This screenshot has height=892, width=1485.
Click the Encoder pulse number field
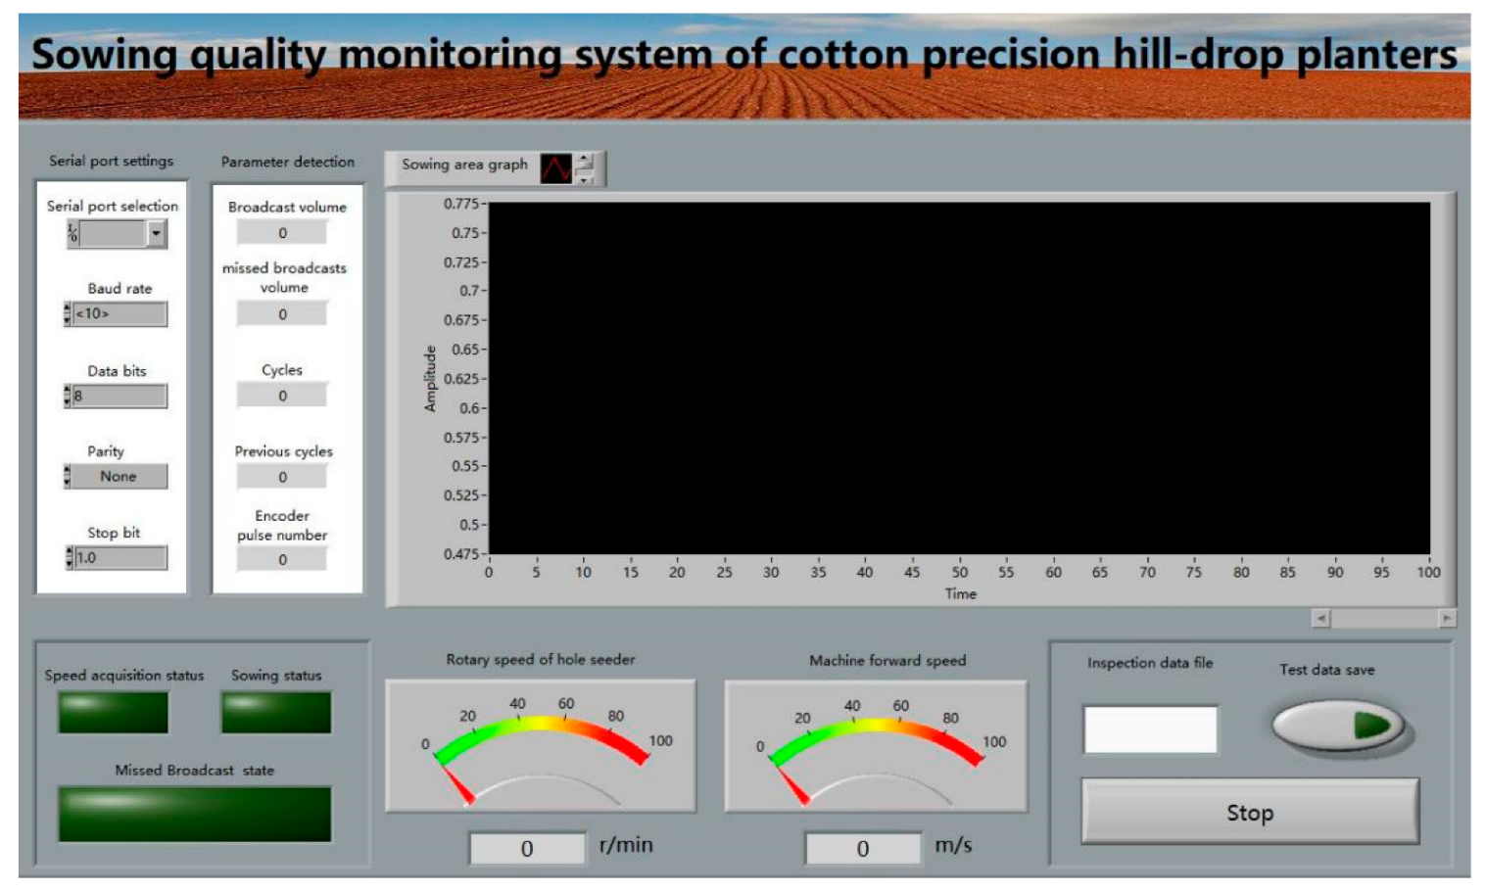[282, 560]
